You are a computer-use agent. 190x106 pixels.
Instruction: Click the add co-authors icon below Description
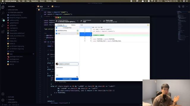[x=57, y=75]
